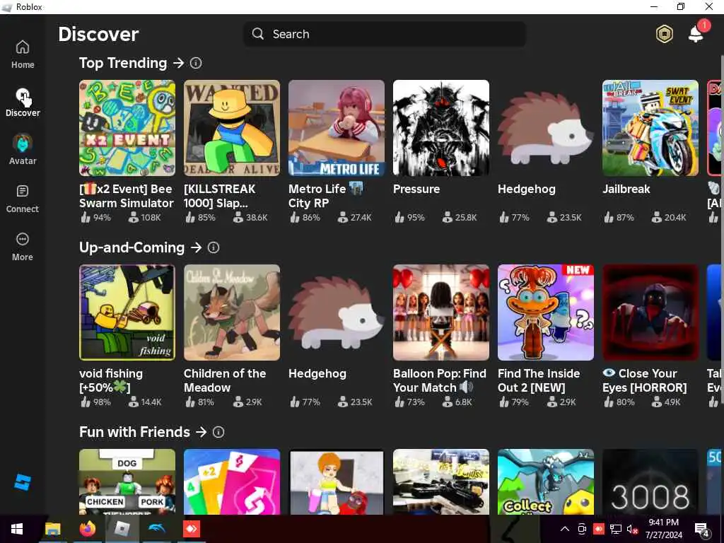Open the Windows notification center

click(x=701, y=530)
